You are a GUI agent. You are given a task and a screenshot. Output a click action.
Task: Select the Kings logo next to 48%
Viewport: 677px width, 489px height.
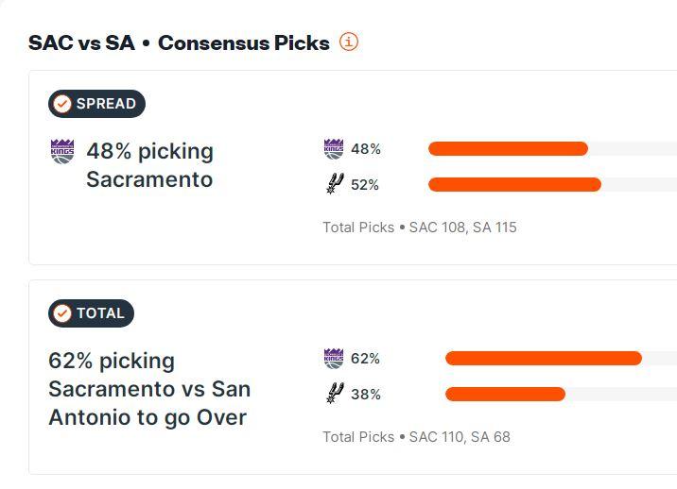[334, 148]
